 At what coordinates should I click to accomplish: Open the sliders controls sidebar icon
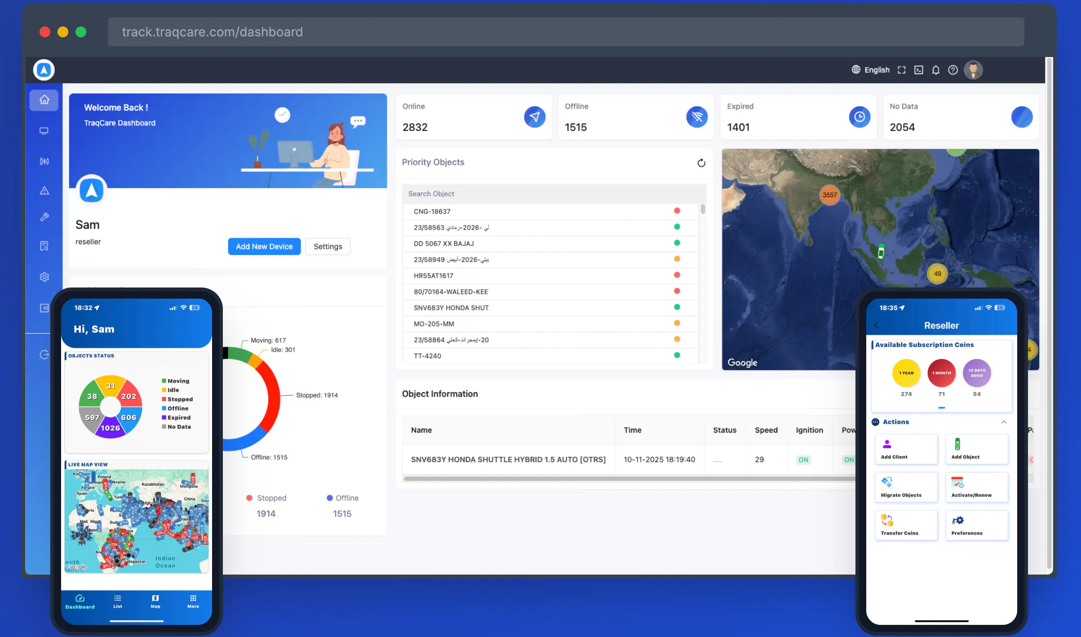click(x=44, y=161)
